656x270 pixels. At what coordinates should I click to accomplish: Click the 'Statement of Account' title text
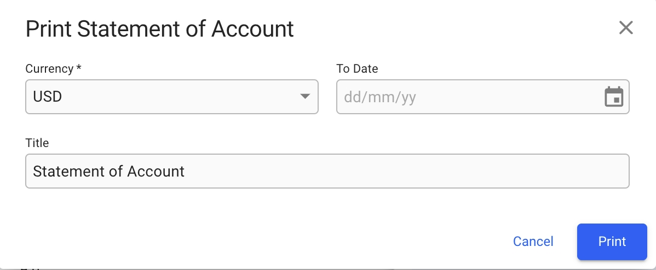[109, 171]
